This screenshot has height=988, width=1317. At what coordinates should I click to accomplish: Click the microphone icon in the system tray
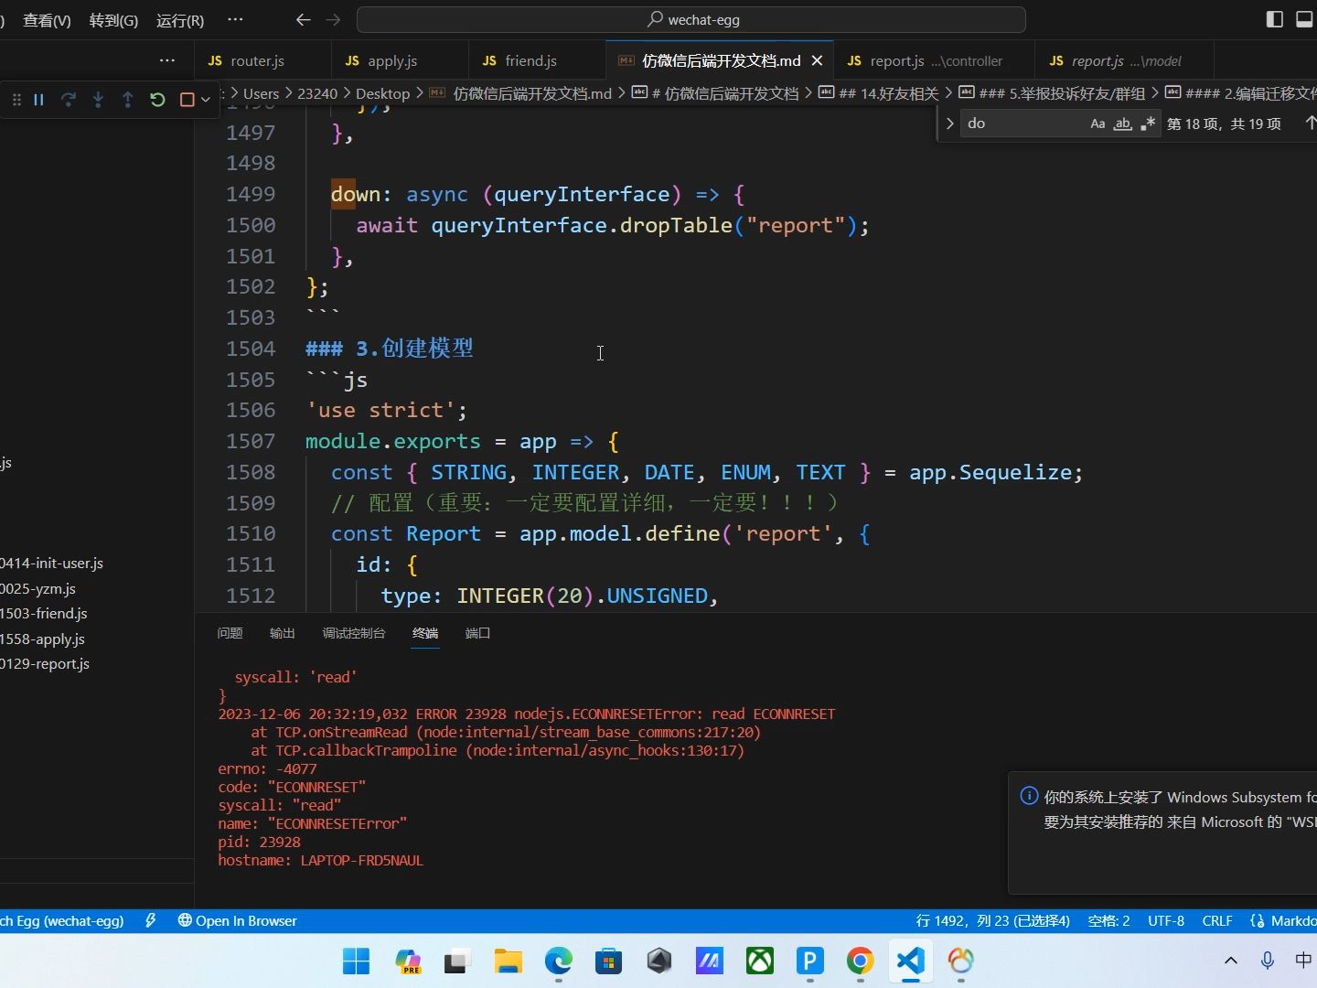pyautogui.click(x=1268, y=961)
